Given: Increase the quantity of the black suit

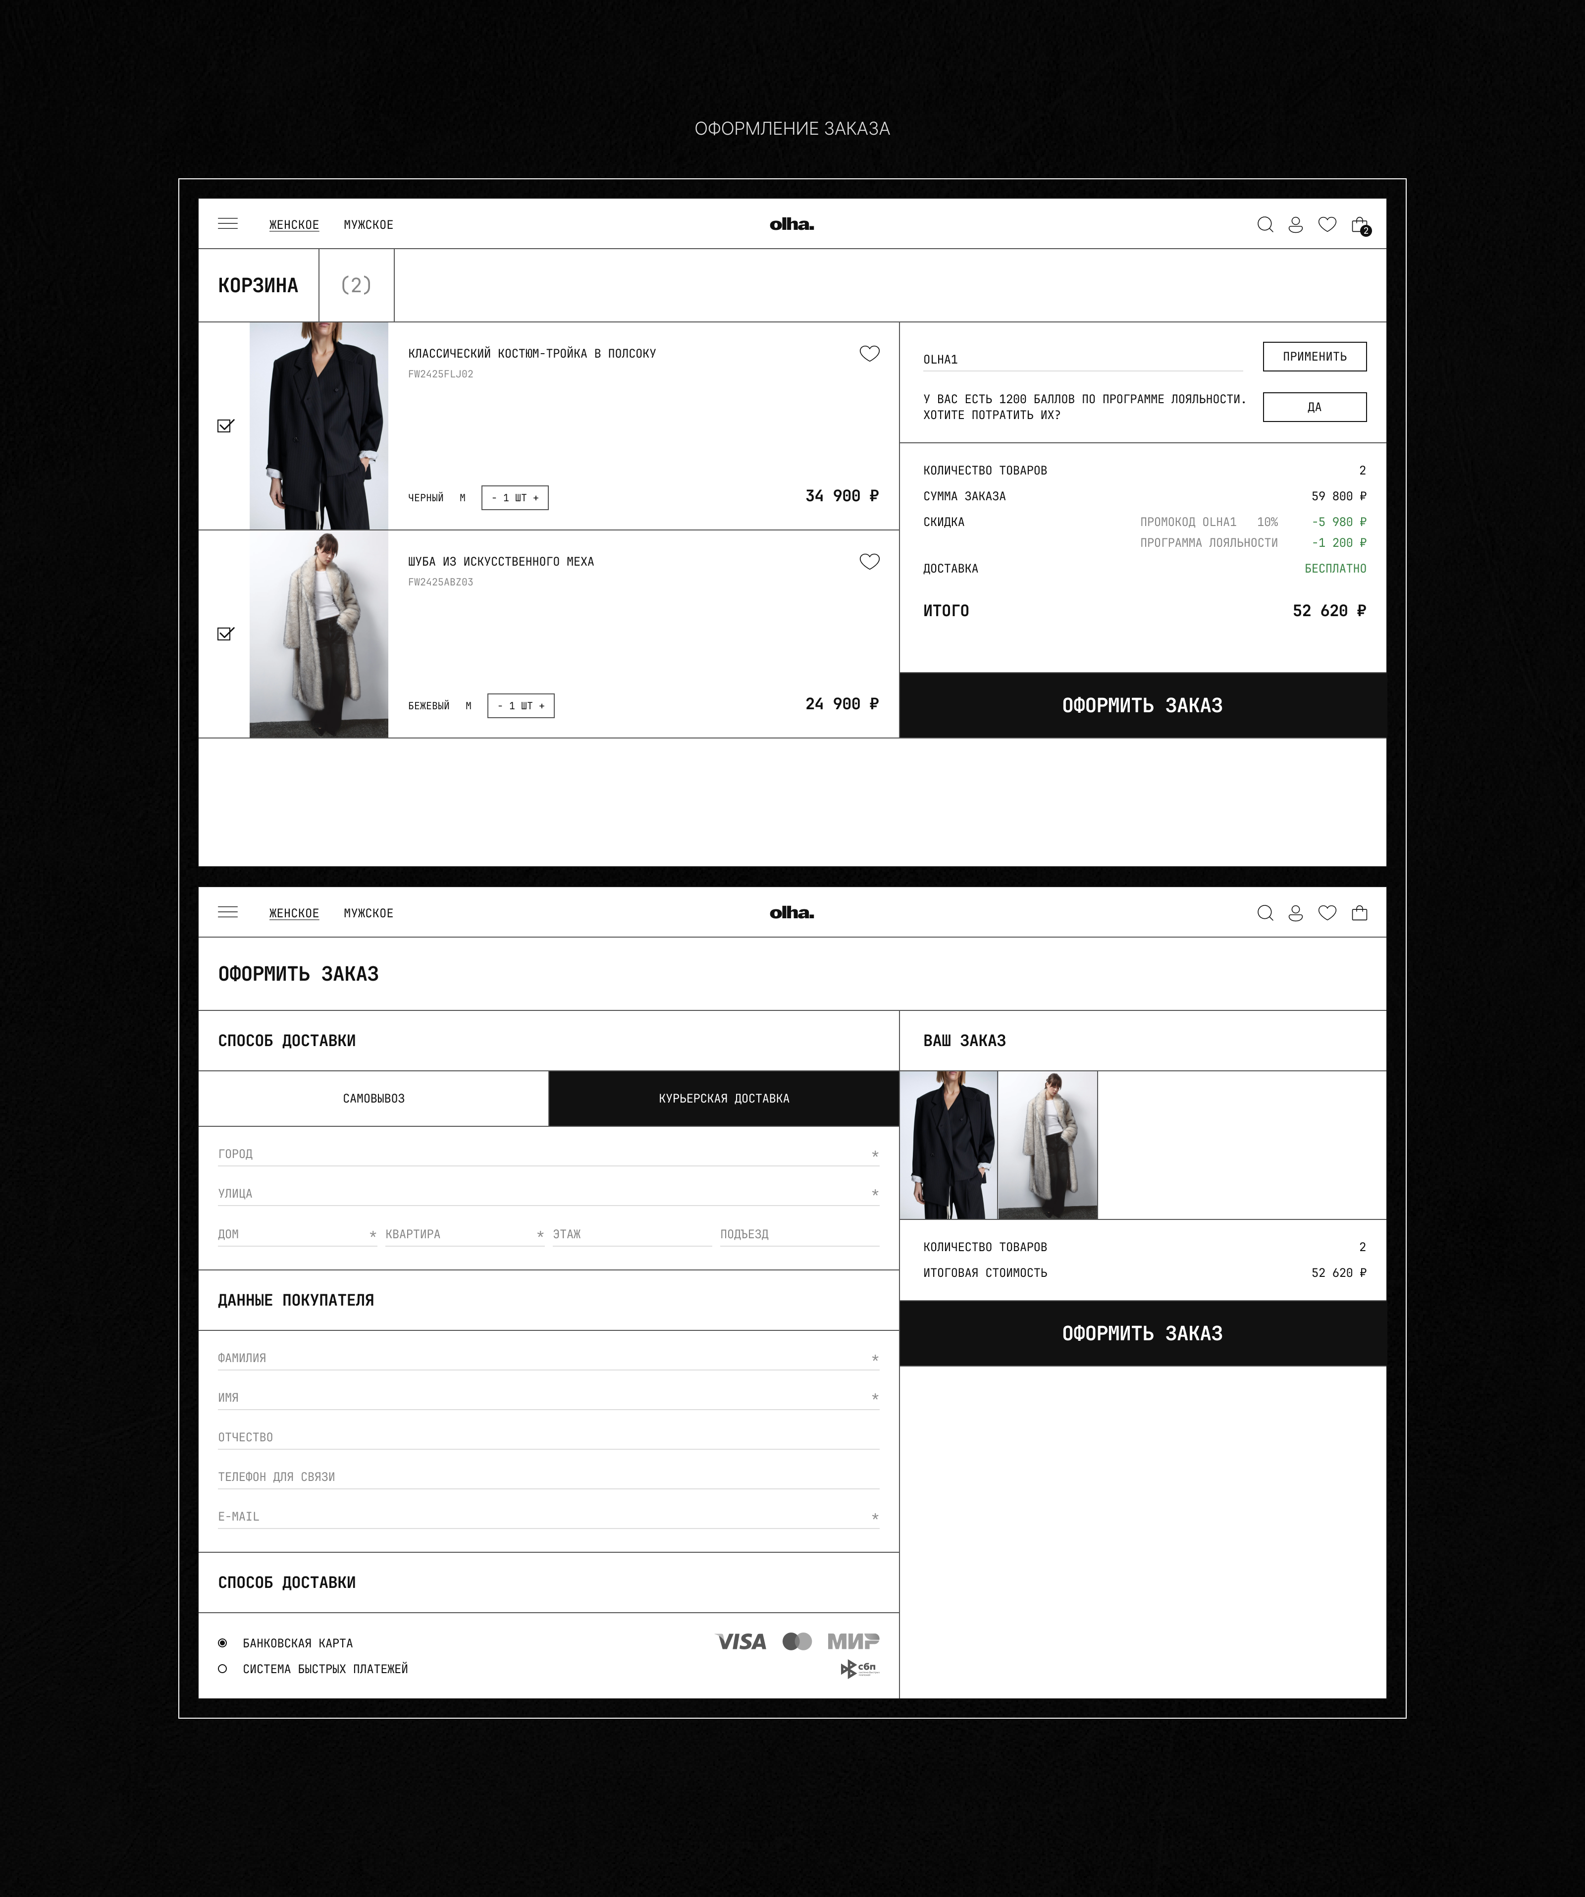Looking at the screenshot, I should 535,498.
